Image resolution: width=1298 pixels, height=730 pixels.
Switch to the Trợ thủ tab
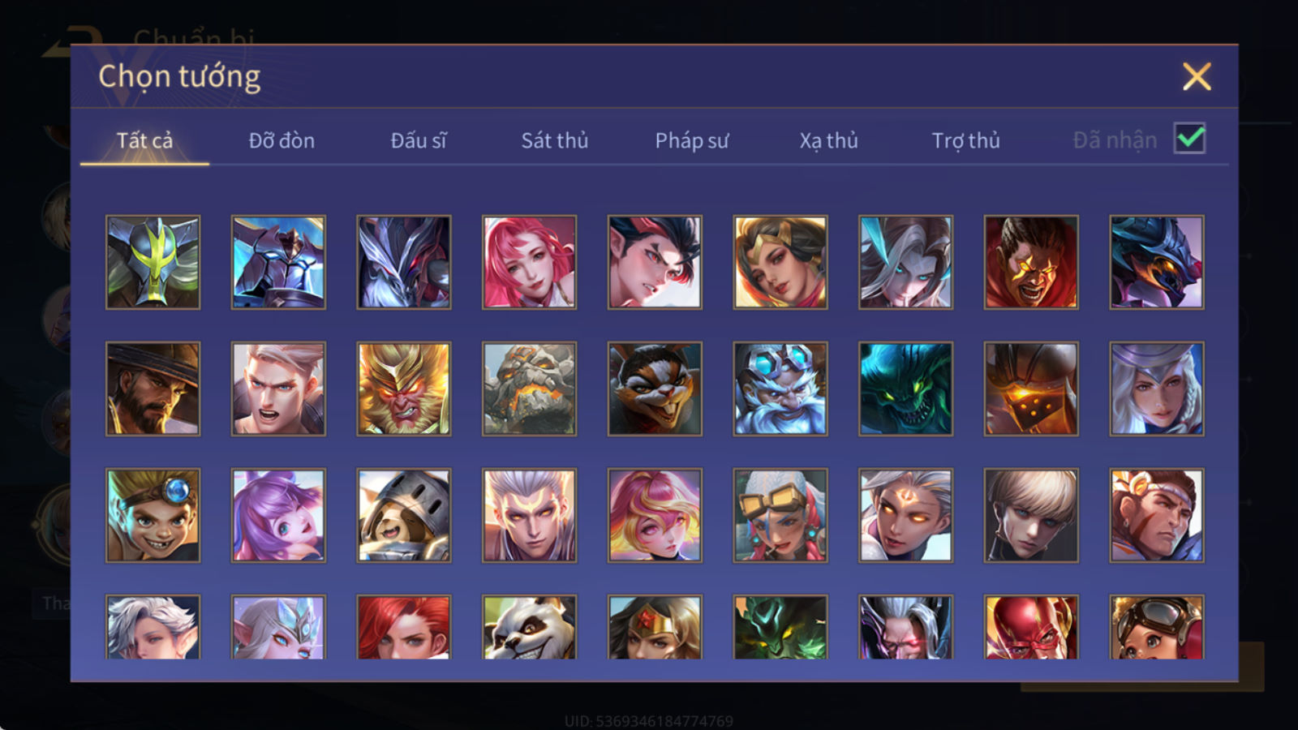click(965, 140)
